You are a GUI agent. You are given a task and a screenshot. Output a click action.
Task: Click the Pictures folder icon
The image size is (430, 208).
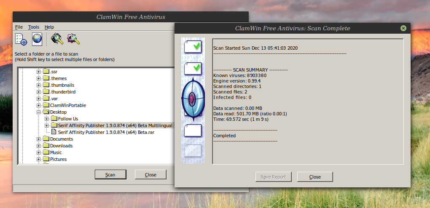pyautogui.click(x=46, y=159)
